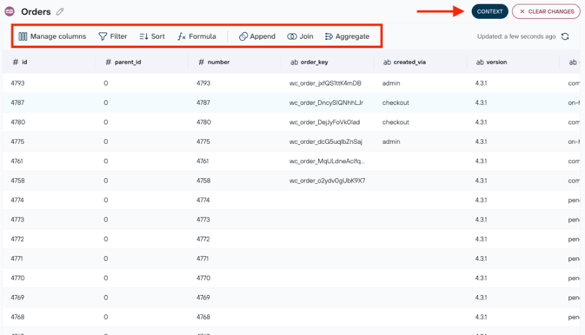Click the Orders title text
This screenshot has height=335, width=585.
click(x=36, y=12)
